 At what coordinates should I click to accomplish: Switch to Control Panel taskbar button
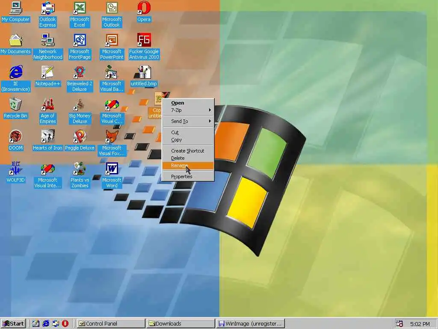pyautogui.click(x=111, y=324)
